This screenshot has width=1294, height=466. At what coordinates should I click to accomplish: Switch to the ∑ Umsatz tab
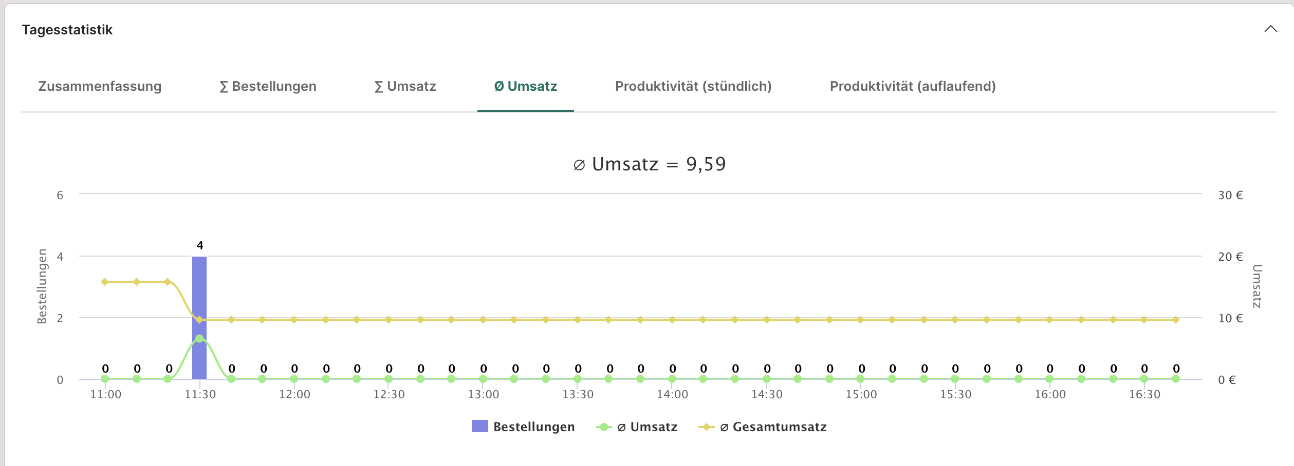click(405, 86)
